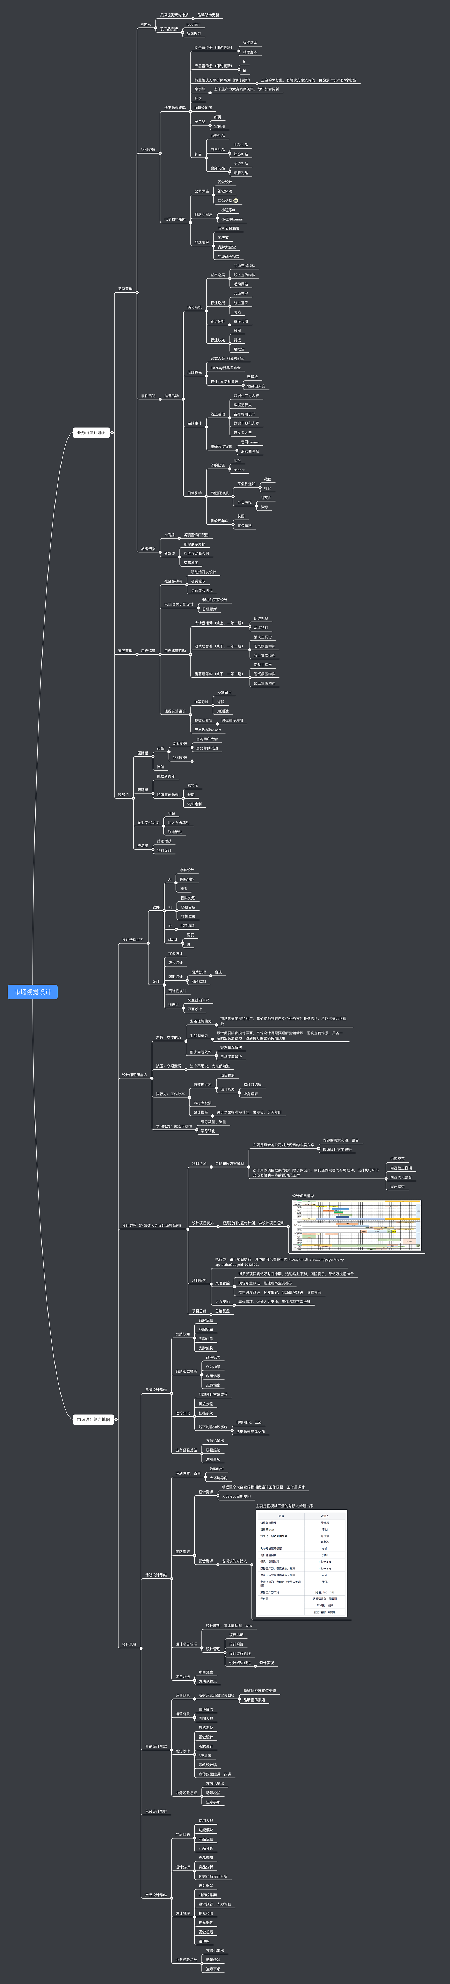The width and height of the screenshot is (450, 1984).
Task: Select the 黄金分割 node
Action: 206,1404
